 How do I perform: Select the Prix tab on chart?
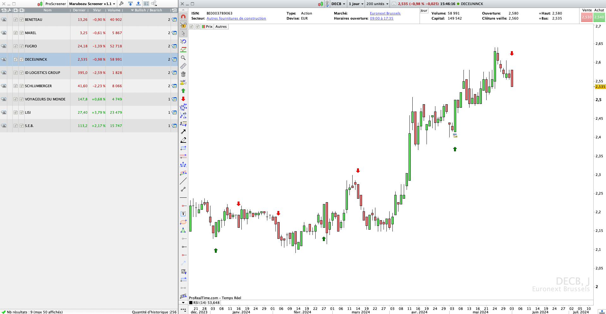pos(207,27)
